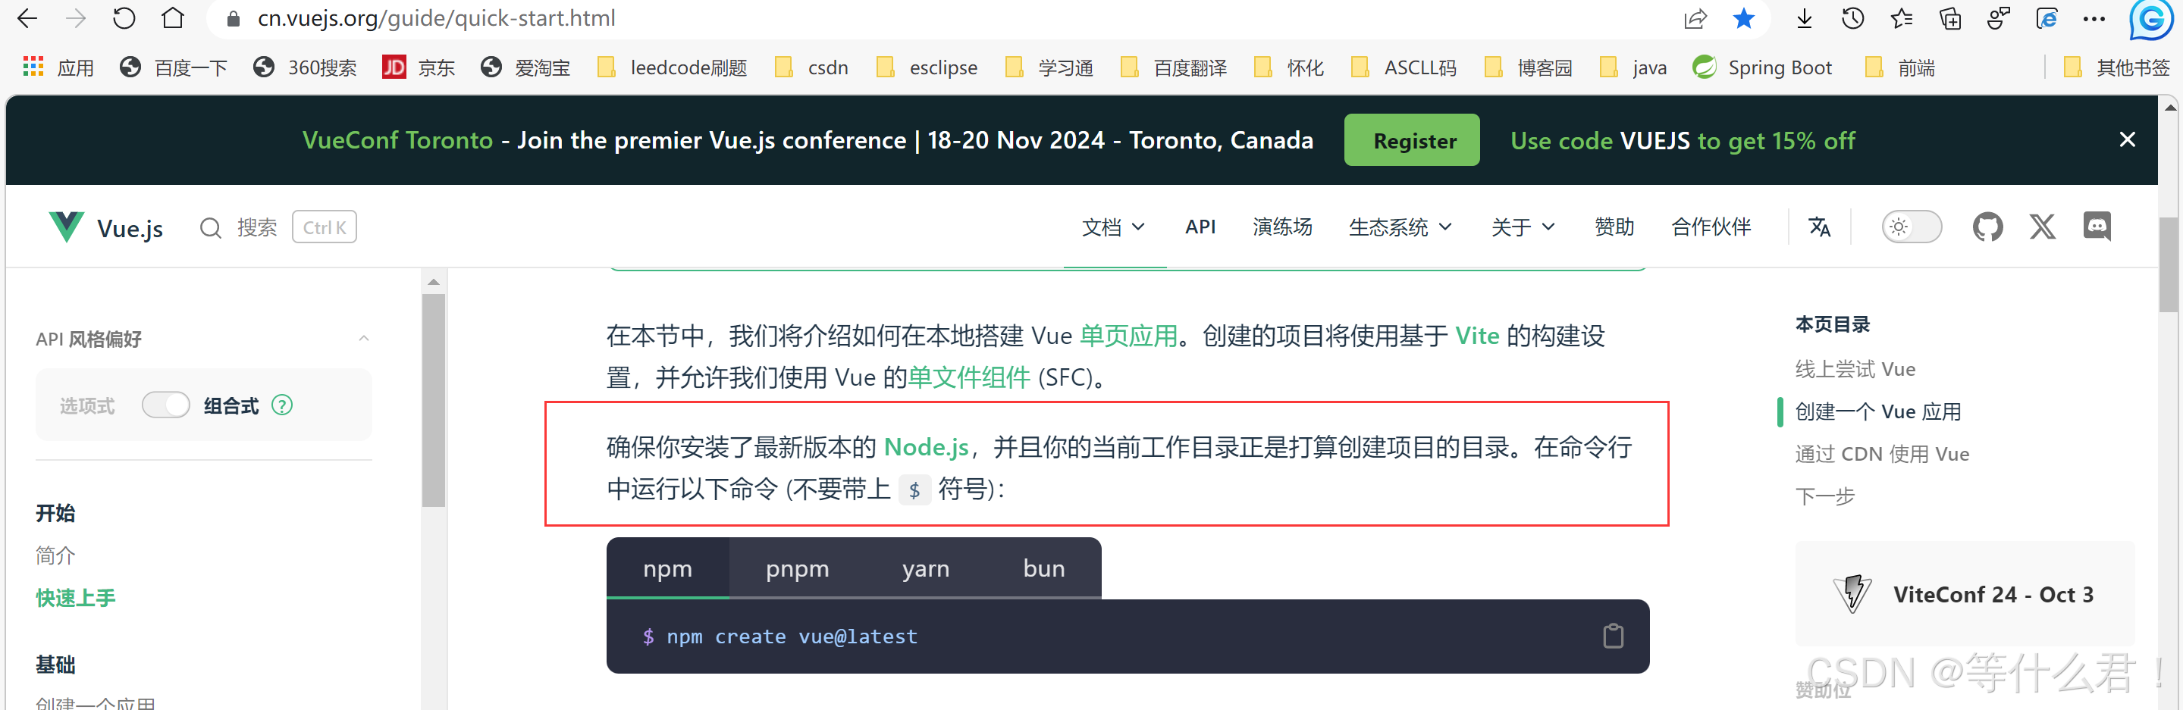Open the collections icon
Screen dimensions: 2183x710
pos(1950,19)
